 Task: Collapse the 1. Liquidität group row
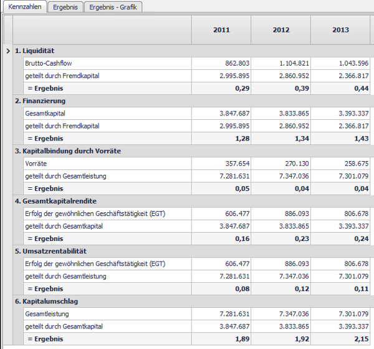click(193, 51)
